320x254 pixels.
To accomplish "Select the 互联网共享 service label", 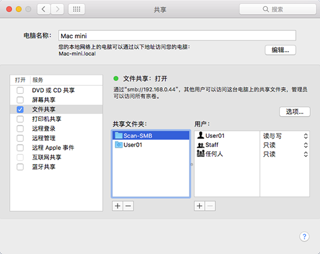I will point(46,157).
